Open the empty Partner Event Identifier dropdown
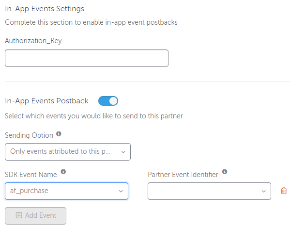290x228 pixels. pyautogui.click(x=209, y=191)
